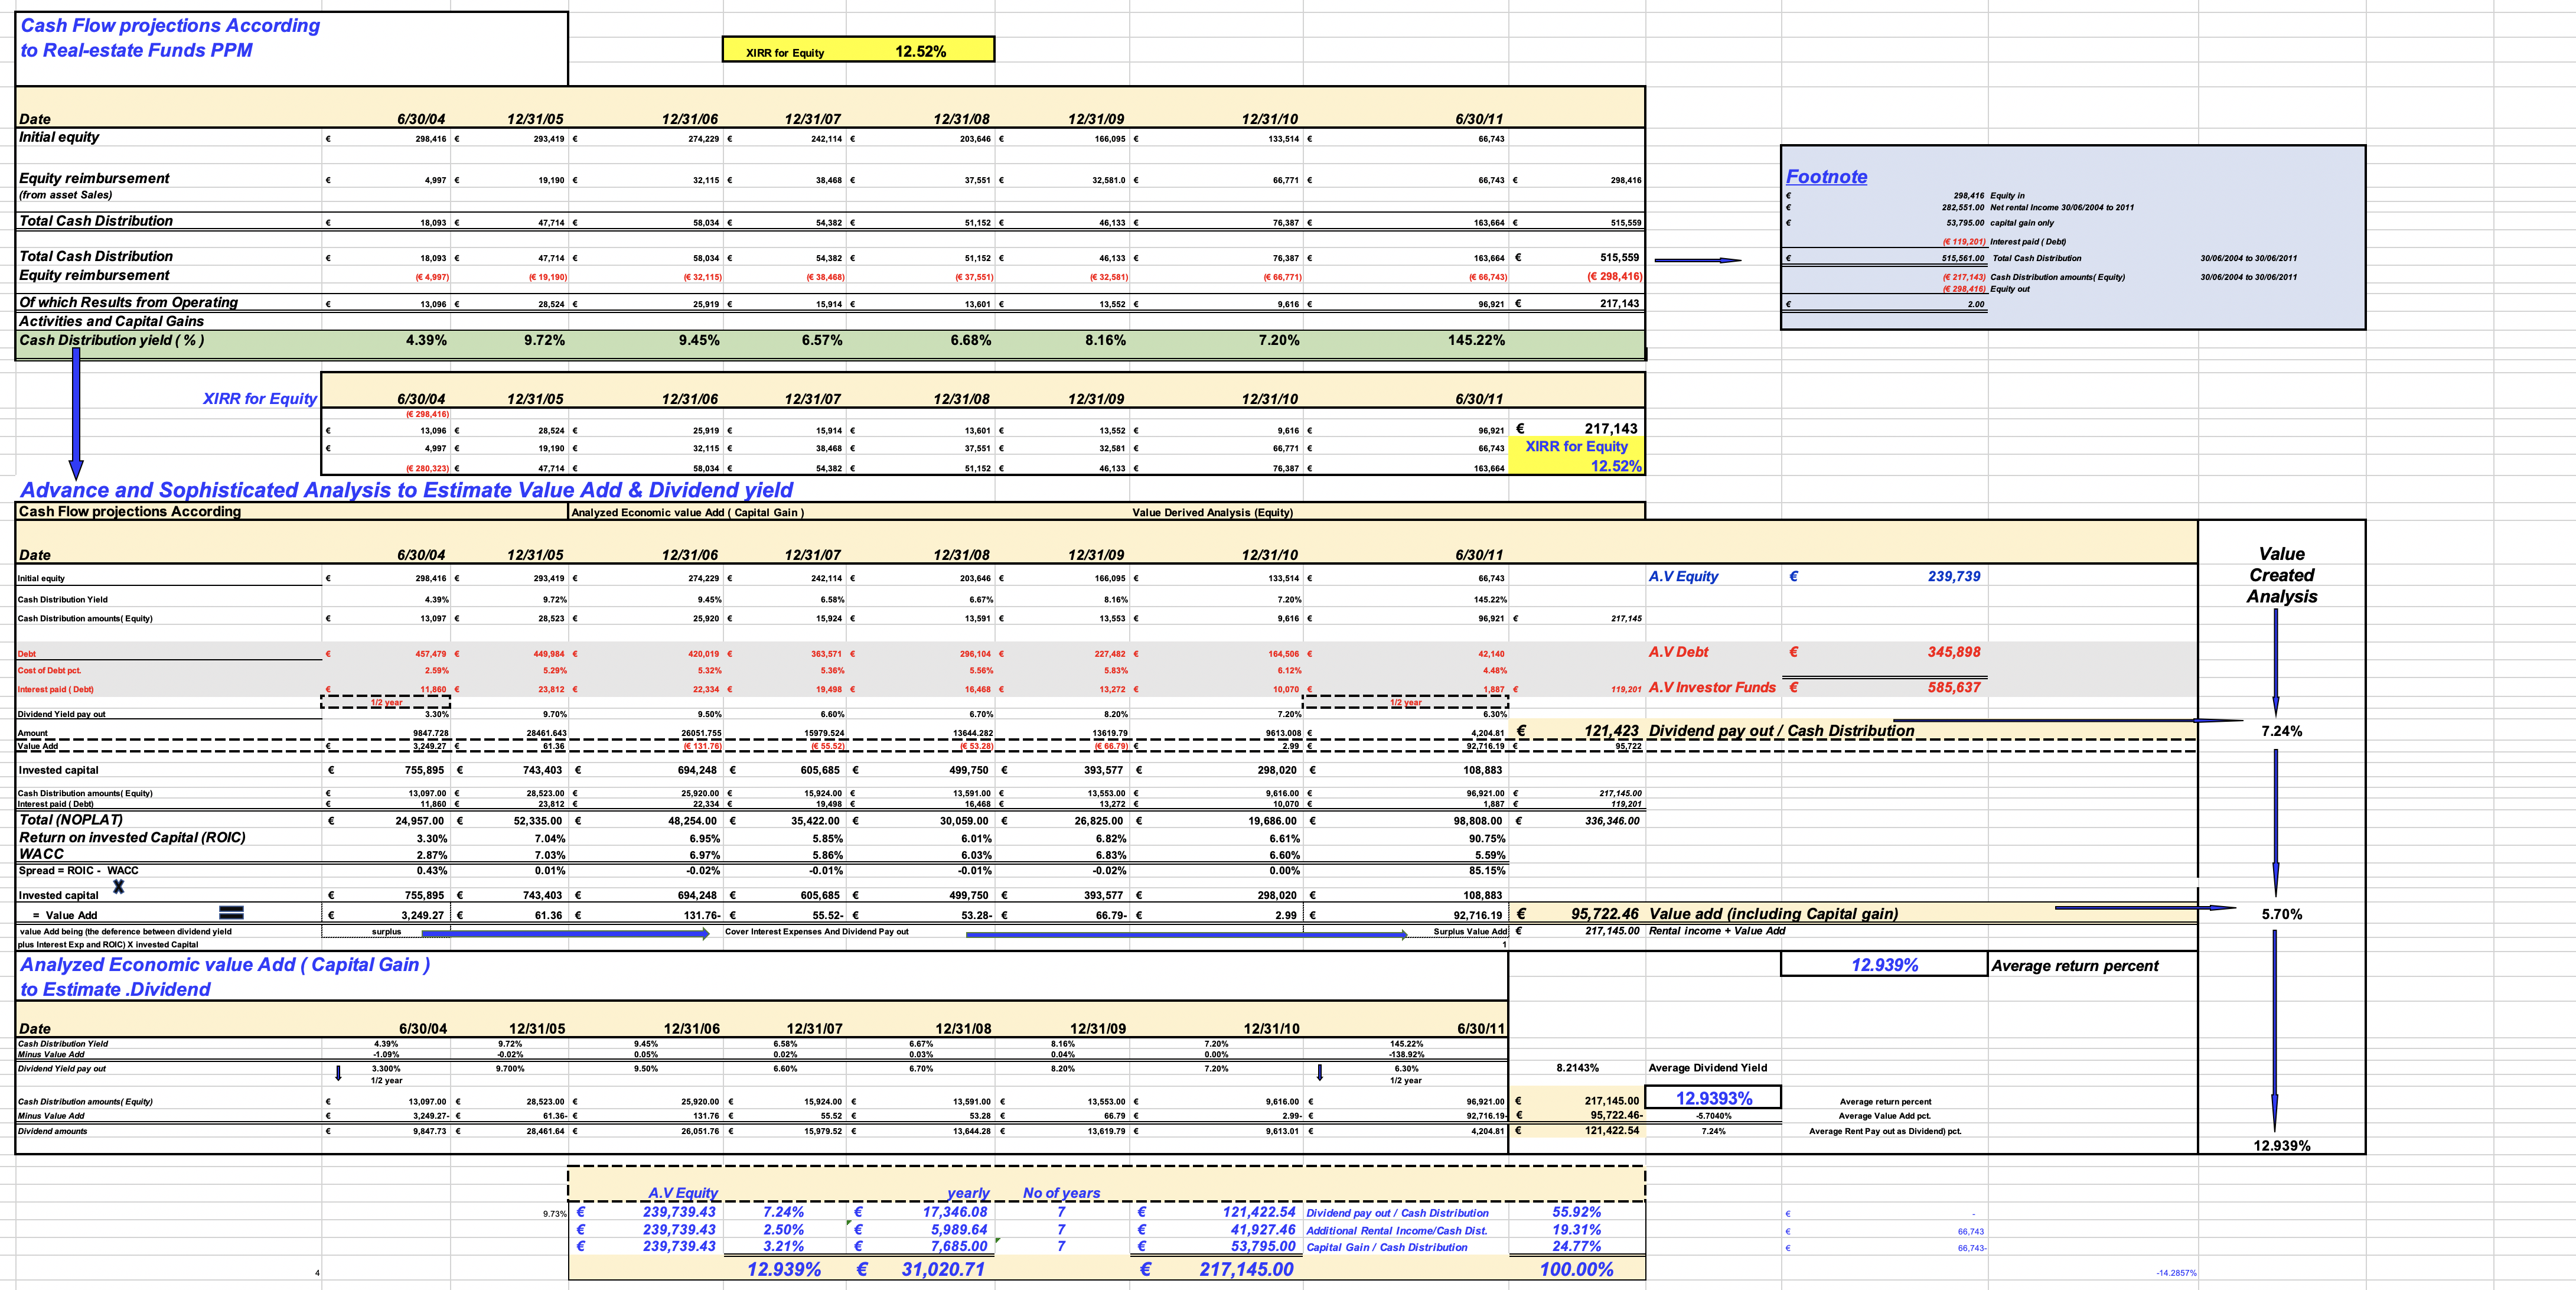Viewport: 2576px width, 1290px height.
Task: Select the 5.70% value under Value Created Analysis
Action: [x=2281, y=914]
